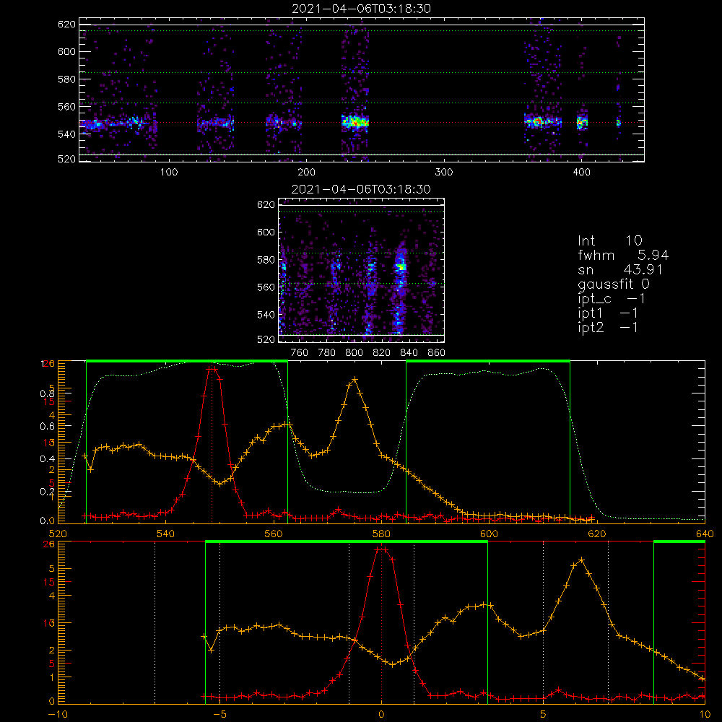This screenshot has height=722, width=722.
Task: Click the red curve peak in the profile plot
Action: [x=212, y=369]
